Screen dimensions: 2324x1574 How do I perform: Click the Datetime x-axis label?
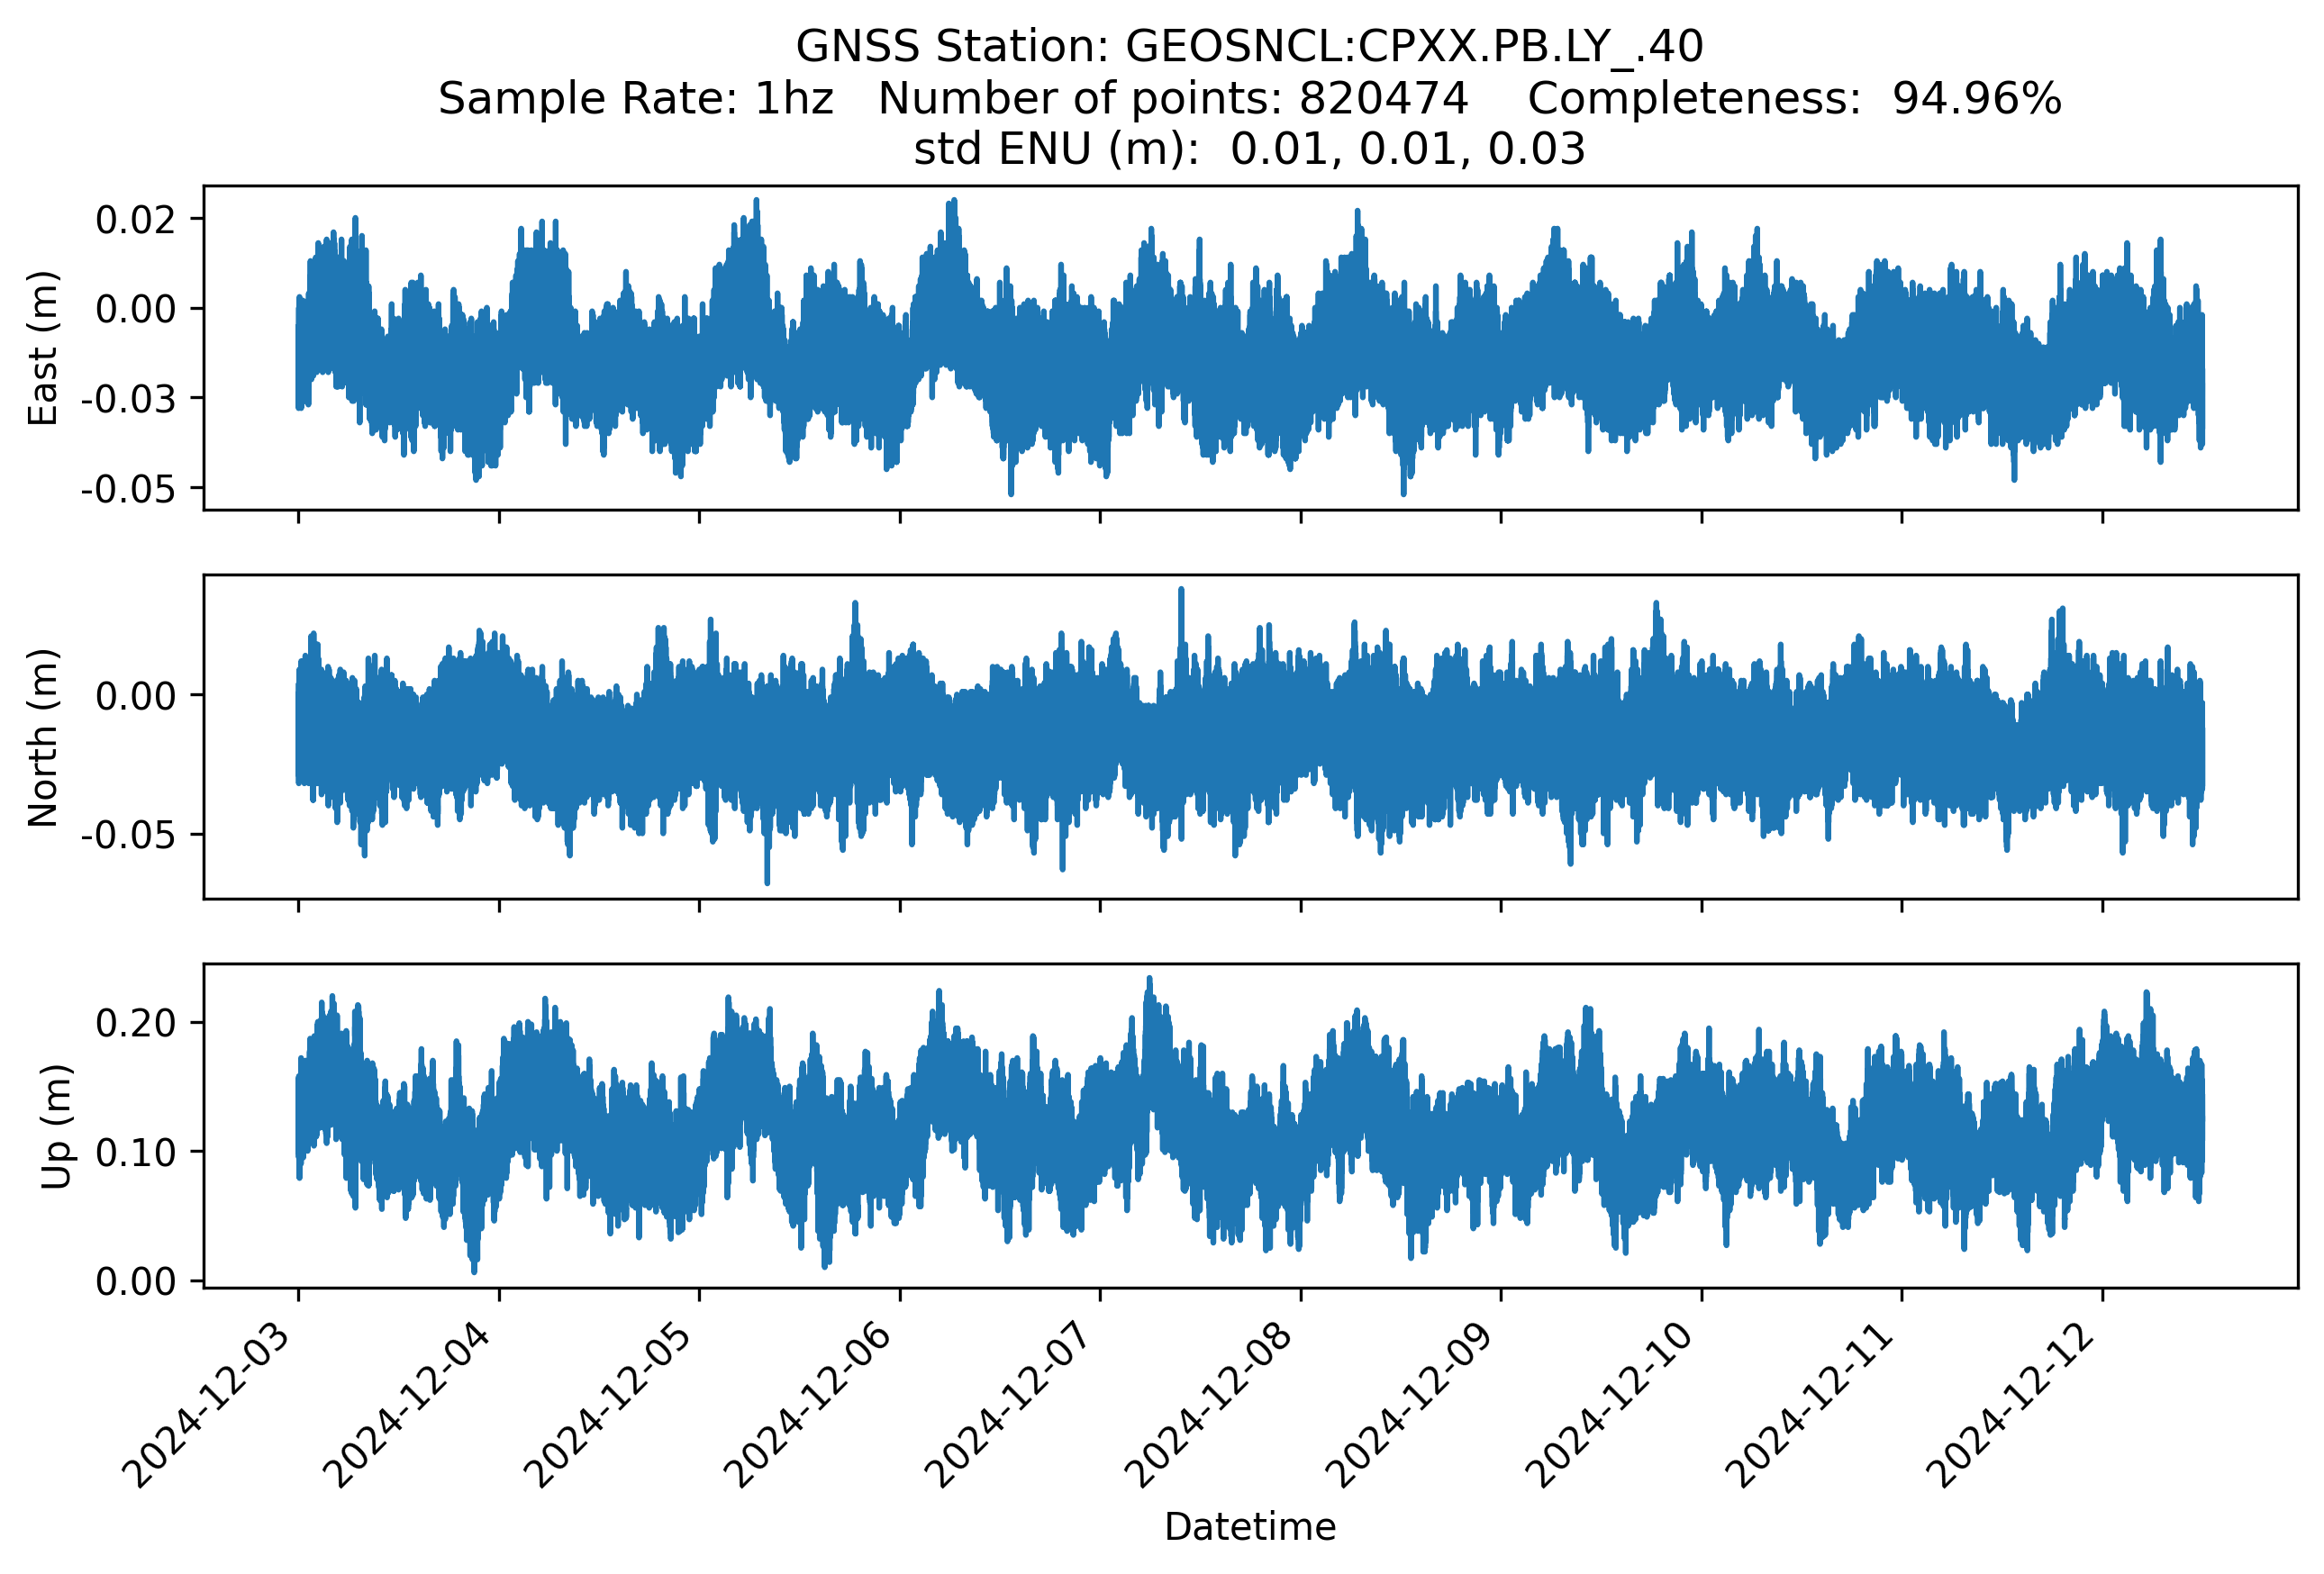click(1249, 1527)
